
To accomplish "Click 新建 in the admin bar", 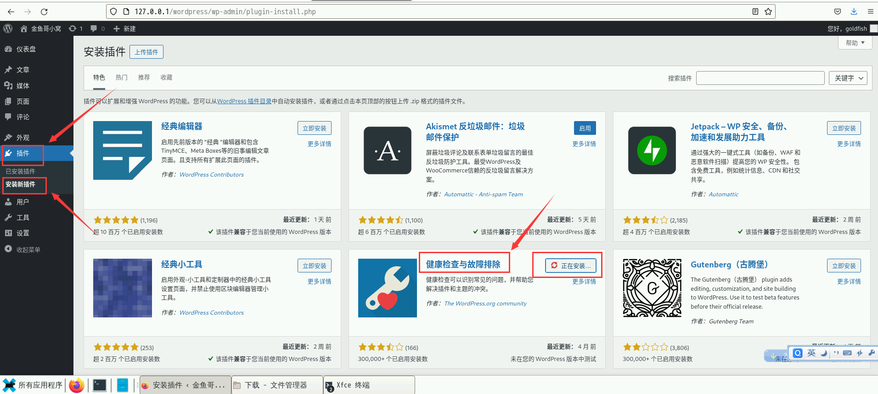I will pos(124,28).
